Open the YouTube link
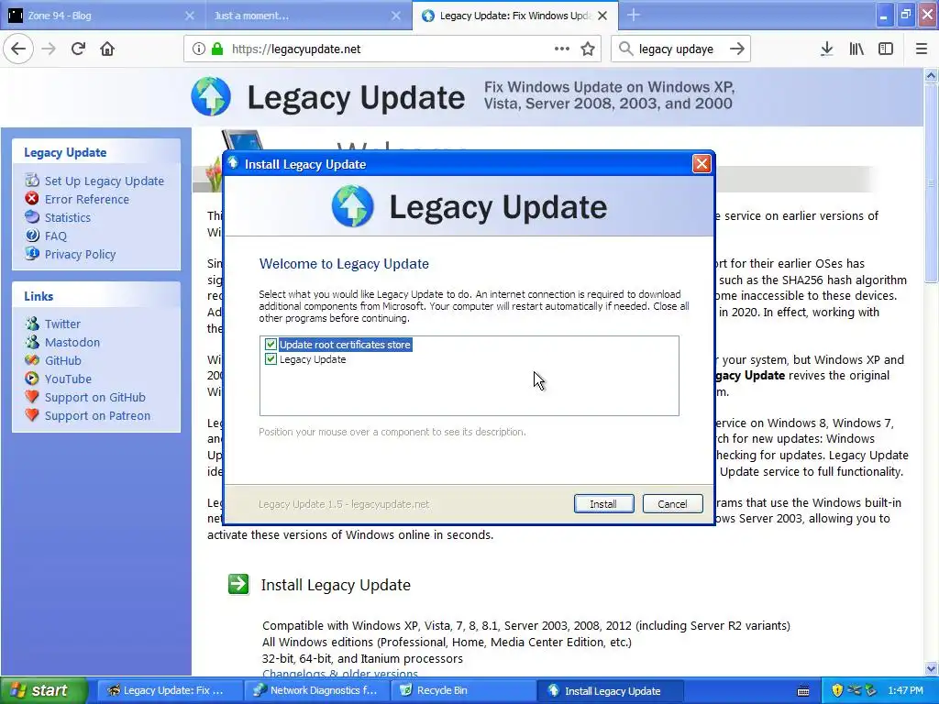The image size is (939, 704). (68, 379)
